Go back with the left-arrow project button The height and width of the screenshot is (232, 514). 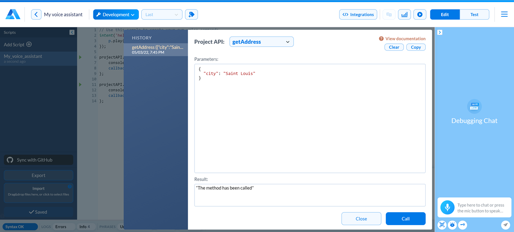(36, 15)
